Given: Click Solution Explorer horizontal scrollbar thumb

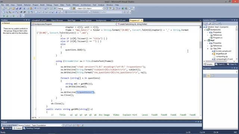Looking at the screenshot, I should pos(216,61).
